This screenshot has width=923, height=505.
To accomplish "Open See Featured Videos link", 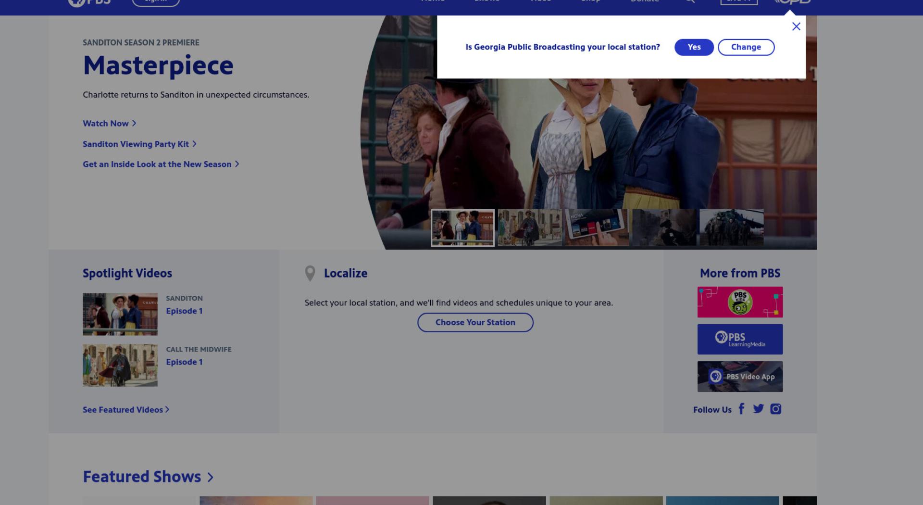I will (x=126, y=410).
